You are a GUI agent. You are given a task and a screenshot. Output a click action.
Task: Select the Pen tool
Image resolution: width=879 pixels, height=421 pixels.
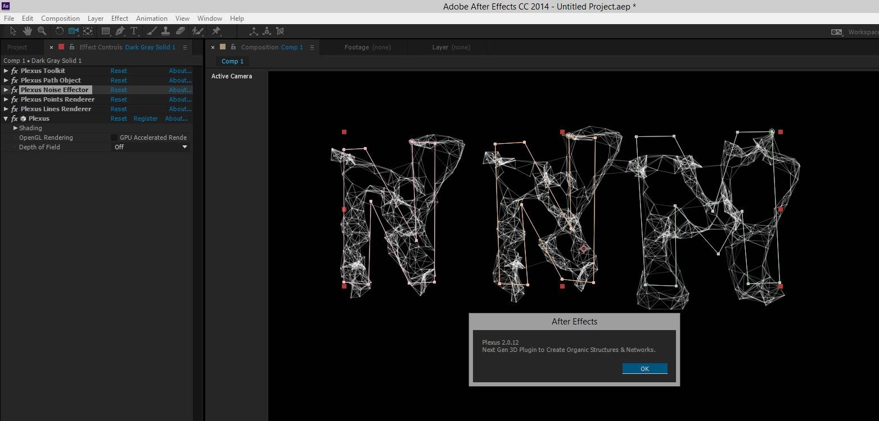tap(120, 31)
